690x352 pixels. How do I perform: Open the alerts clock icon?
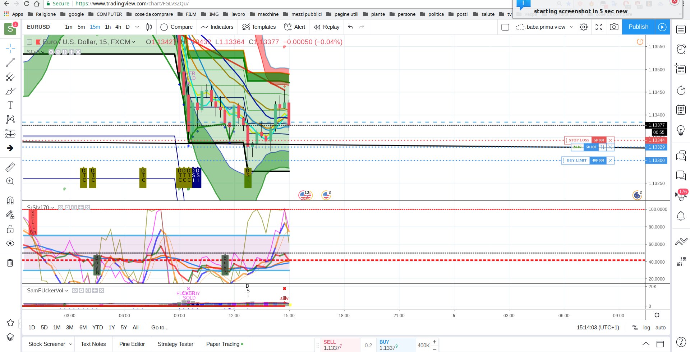[681, 49]
